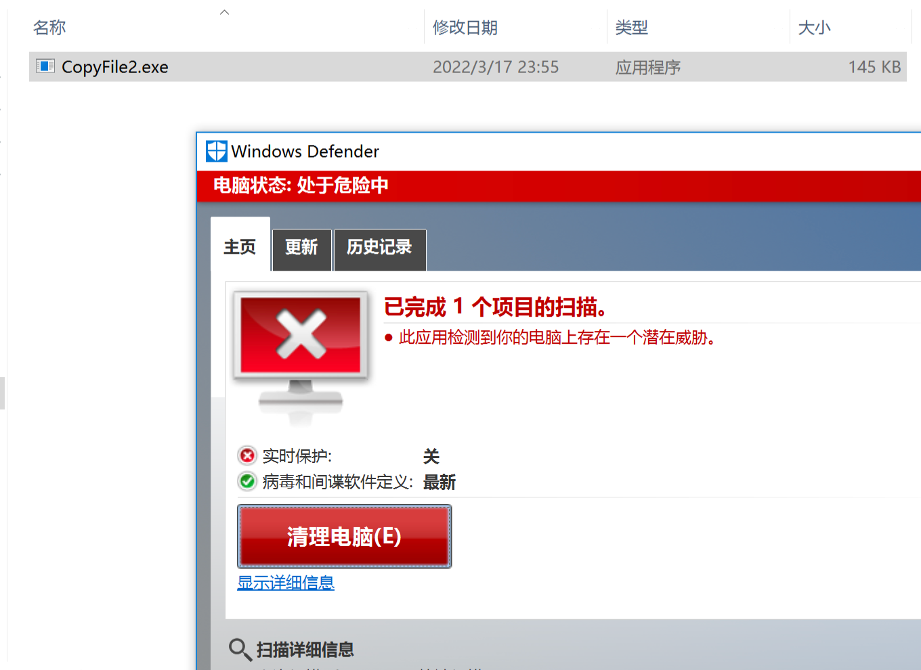Click the scan details magnifying glass icon
Viewport: 921px width, 670px height.
240,649
